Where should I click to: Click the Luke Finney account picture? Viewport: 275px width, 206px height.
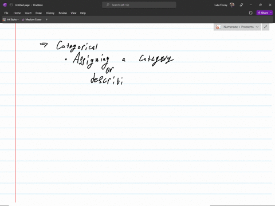pos(232,5)
